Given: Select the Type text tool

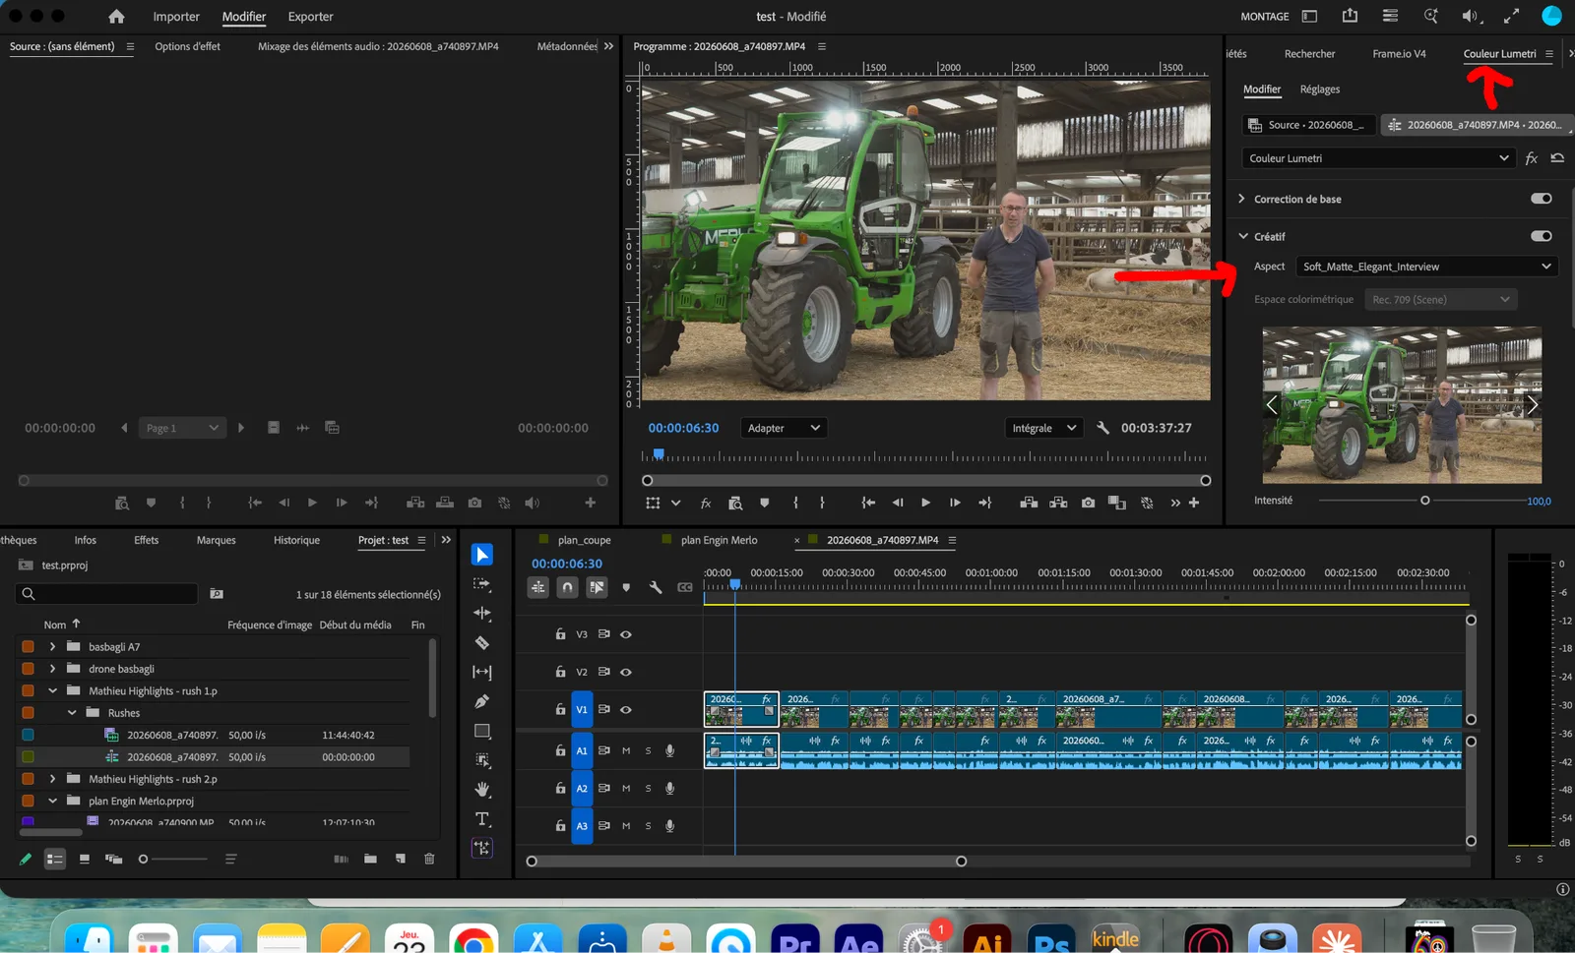Looking at the screenshot, I should [x=482, y=819].
